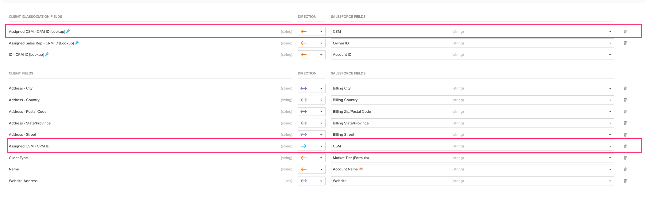Remove the Address - Country mapping
This screenshot has height=198, width=645.
[625, 100]
